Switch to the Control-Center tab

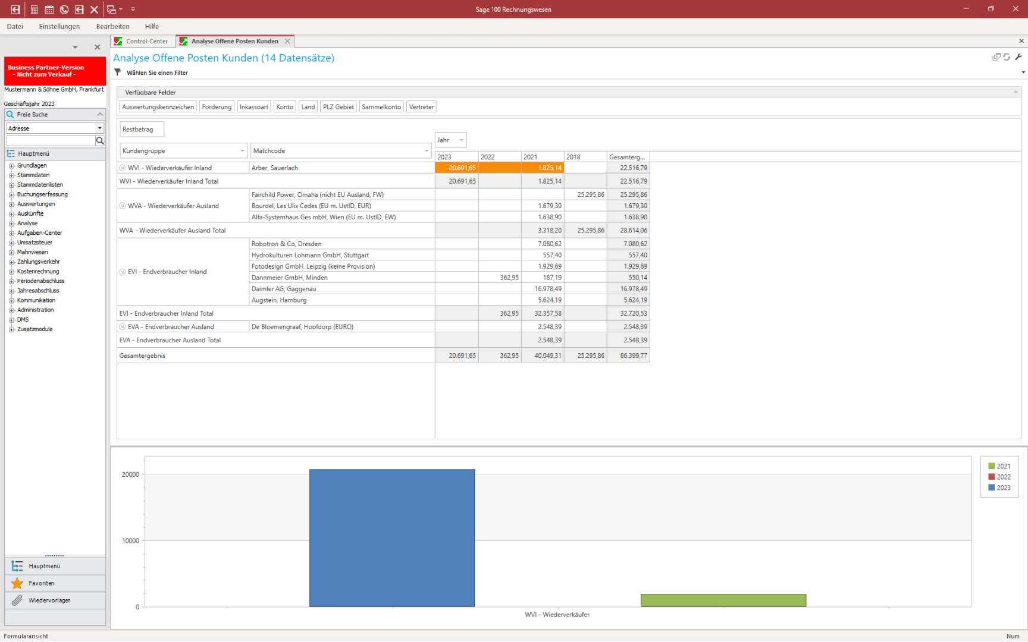point(146,42)
